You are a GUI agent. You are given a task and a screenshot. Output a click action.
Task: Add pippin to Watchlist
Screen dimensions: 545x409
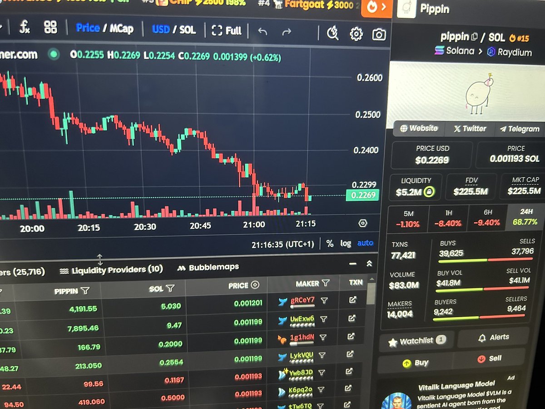pos(417,341)
